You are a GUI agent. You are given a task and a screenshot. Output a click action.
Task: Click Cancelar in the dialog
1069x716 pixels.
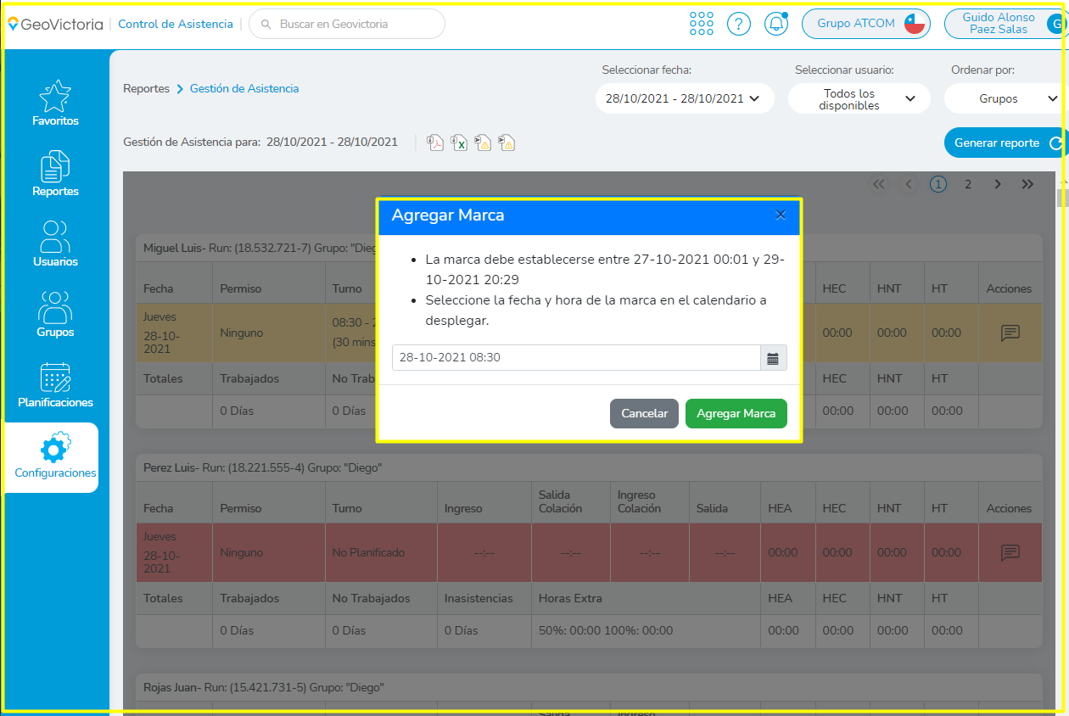point(644,413)
